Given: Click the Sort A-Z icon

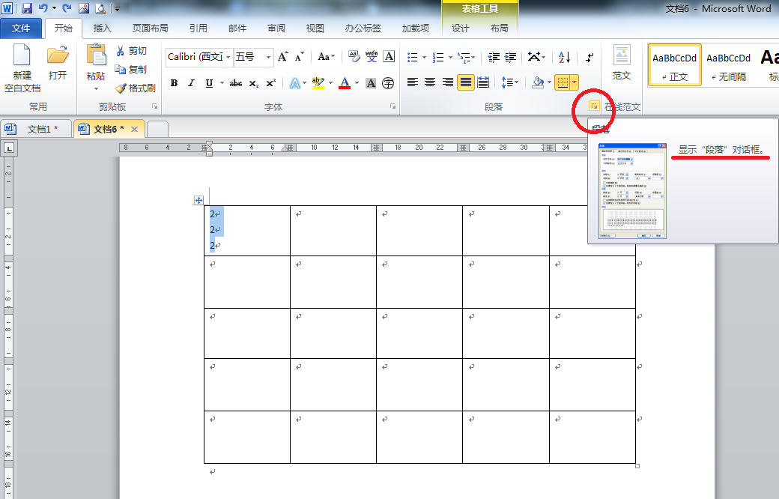Looking at the screenshot, I should click(x=564, y=57).
